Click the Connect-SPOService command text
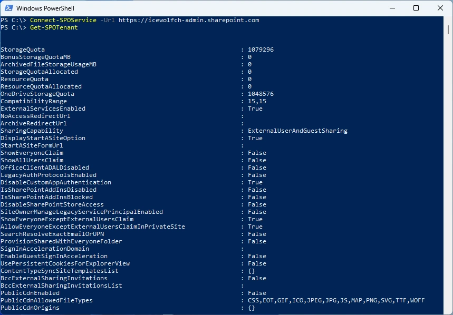 (63, 20)
